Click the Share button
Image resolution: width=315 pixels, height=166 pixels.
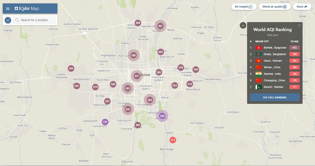pyautogui.click(x=302, y=7)
